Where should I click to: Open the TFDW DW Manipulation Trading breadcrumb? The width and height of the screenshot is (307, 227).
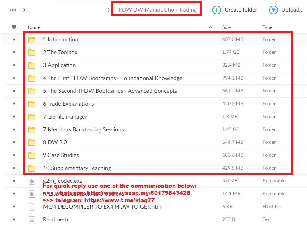(x=156, y=10)
